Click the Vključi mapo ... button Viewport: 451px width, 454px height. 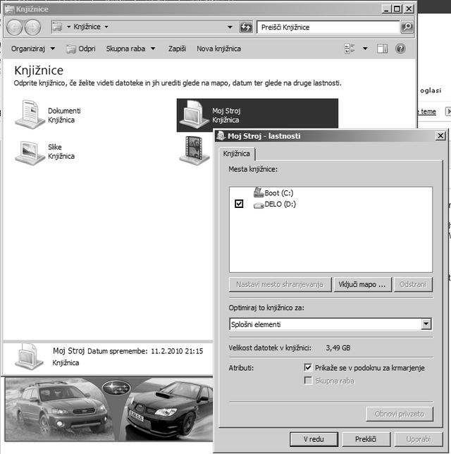[362, 285]
